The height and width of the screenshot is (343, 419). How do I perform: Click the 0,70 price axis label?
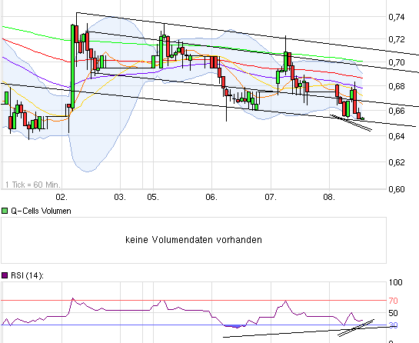tap(397, 62)
